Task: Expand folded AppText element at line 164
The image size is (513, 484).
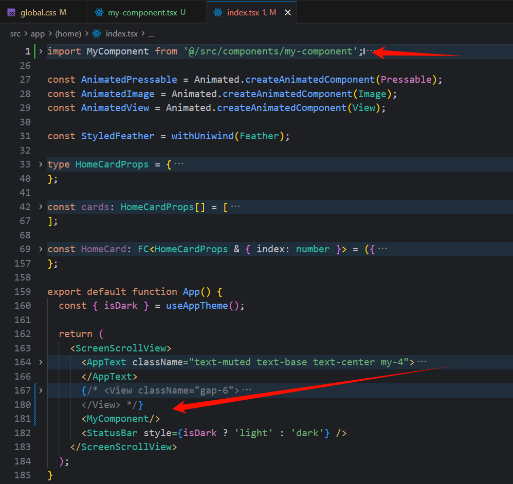Action: (x=41, y=362)
